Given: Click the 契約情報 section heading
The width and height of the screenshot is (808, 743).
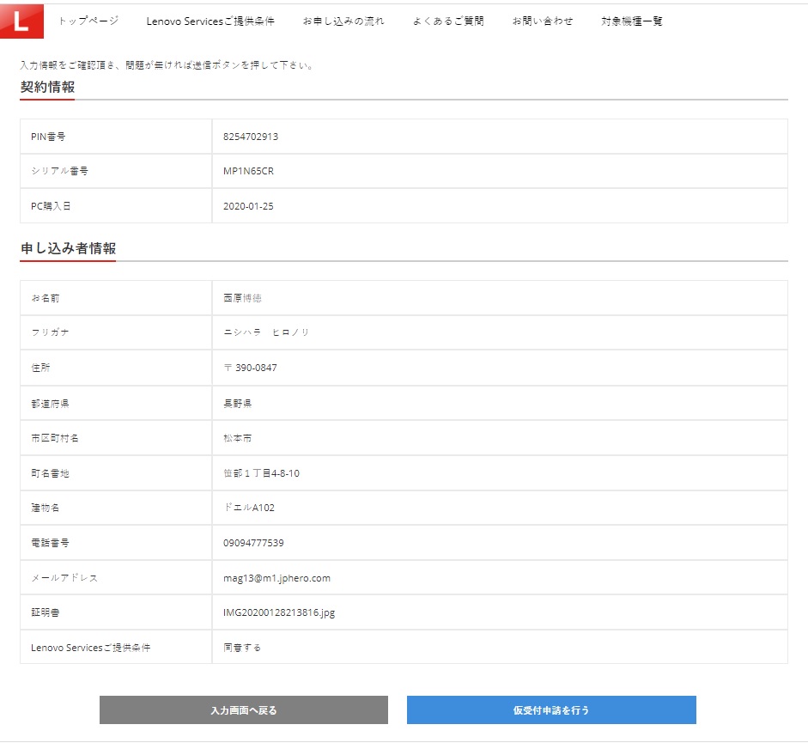Looking at the screenshot, I should (47, 87).
